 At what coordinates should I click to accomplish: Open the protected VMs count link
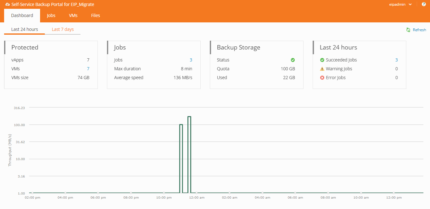coord(88,69)
